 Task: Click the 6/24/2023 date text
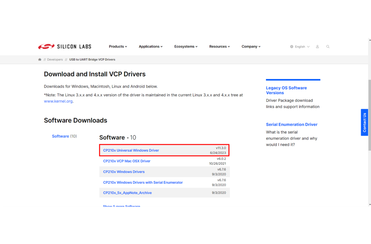pyautogui.click(x=218, y=153)
